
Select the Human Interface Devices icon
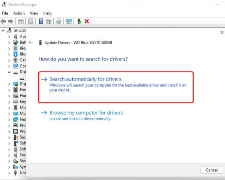(15, 96)
